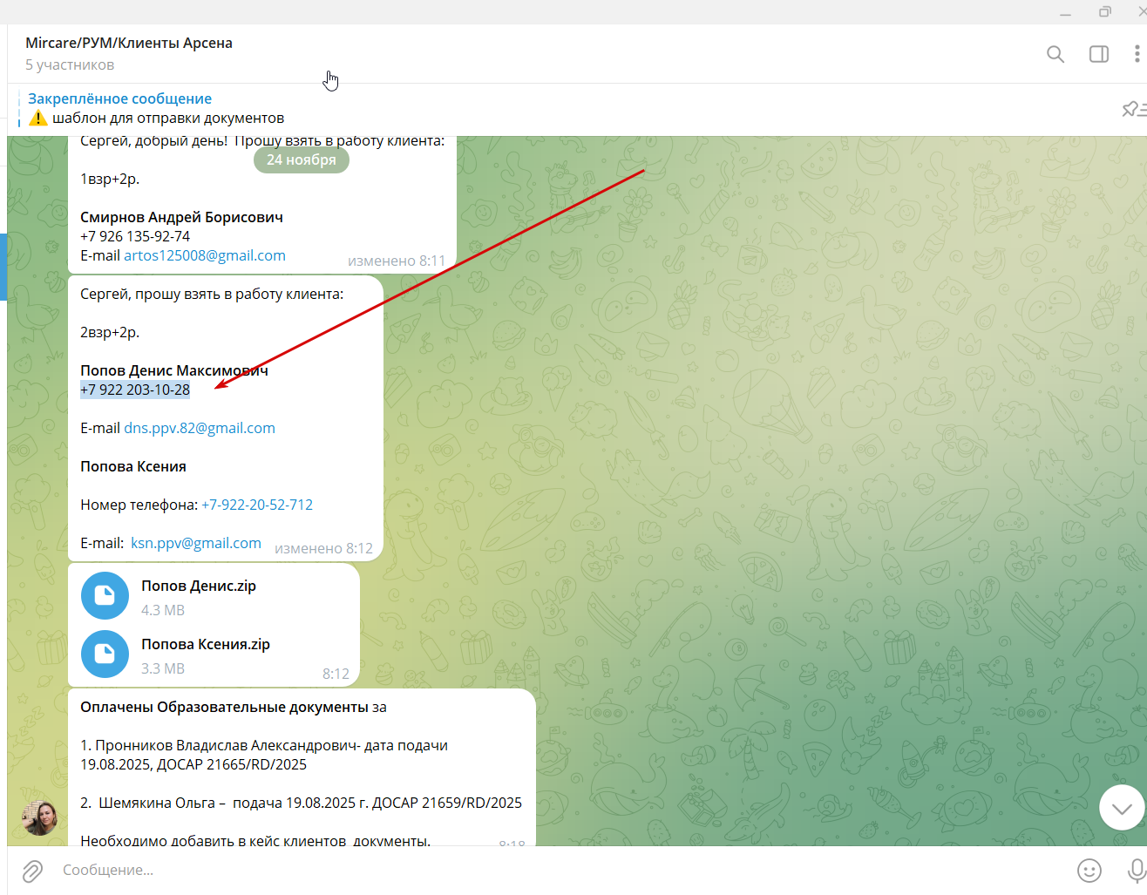Jump to latest messages arrow button
The height and width of the screenshot is (895, 1147).
click(x=1122, y=808)
